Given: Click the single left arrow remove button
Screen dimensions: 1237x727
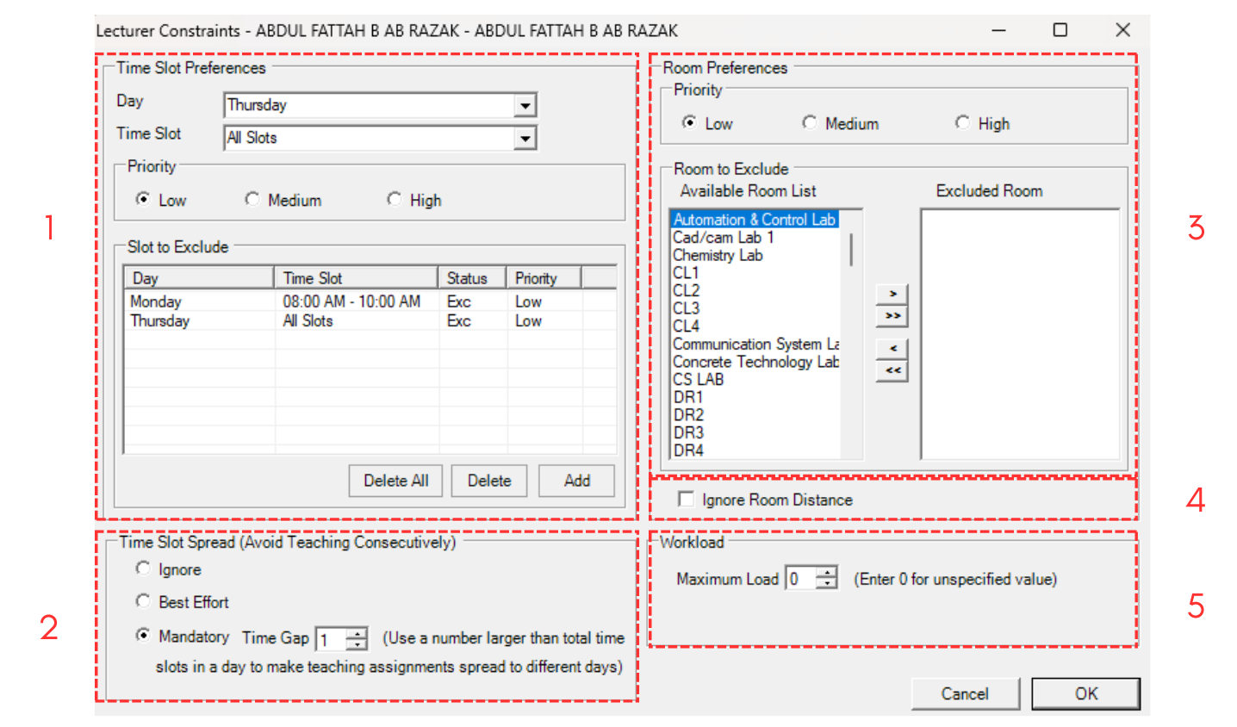Looking at the screenshot, I should (x=892, y=348).
